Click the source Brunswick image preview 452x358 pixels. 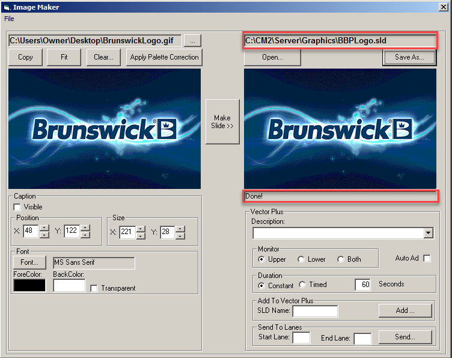coord(105,129)
